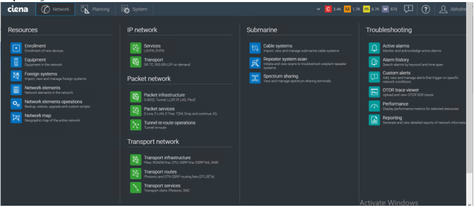474x207 pixels.
Task: Open the Network menu tab
Action: point(55,10)
